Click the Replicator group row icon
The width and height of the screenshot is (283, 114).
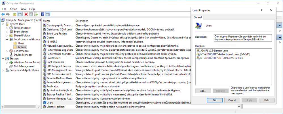(45, 87)
